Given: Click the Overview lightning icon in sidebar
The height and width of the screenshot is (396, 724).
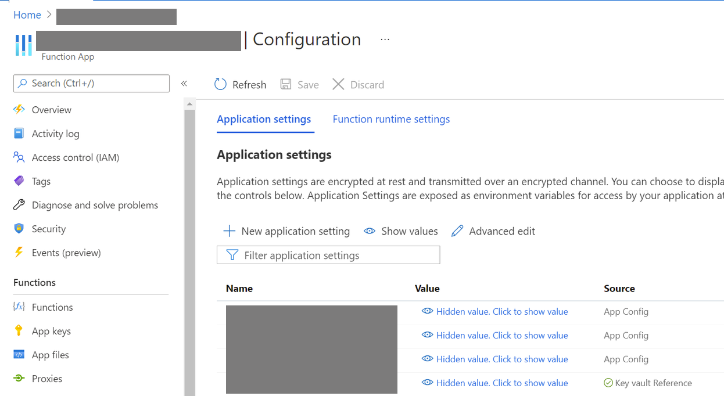Looking at the screenshot, I should point(19,110).
